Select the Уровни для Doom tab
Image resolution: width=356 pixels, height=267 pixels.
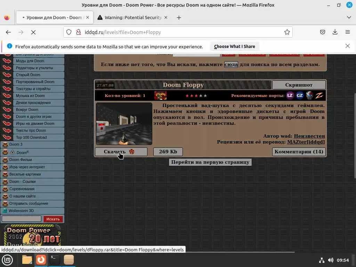click(x=55, y=17)
